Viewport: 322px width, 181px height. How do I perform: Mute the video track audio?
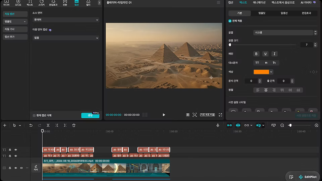point(21,168)
